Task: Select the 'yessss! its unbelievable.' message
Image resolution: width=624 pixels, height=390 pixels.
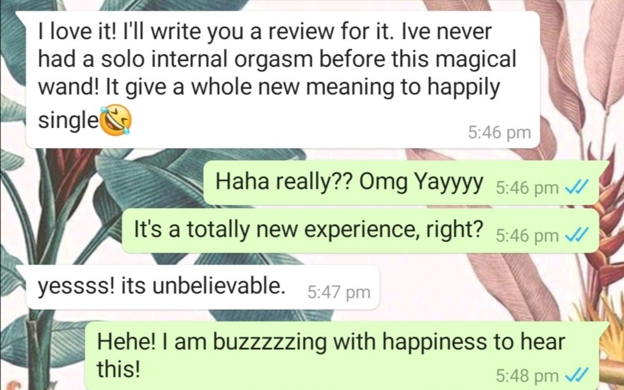Action: pos(203,287)
